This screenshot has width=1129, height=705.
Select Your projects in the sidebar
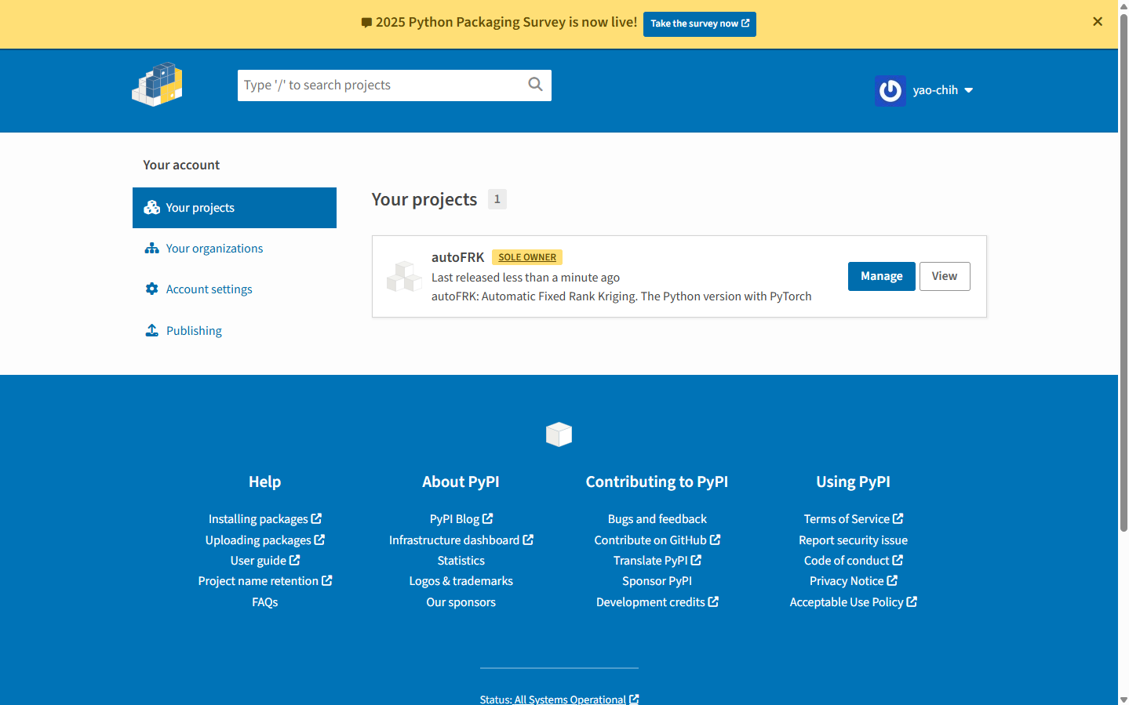pos(235,208)
